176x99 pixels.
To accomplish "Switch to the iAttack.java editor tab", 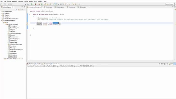I will [71, 7].
